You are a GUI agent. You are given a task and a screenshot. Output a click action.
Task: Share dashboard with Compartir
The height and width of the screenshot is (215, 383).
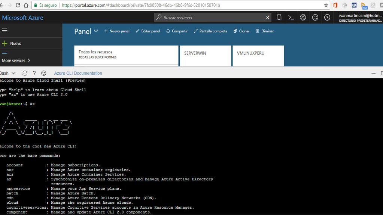(x=177, y=31)
